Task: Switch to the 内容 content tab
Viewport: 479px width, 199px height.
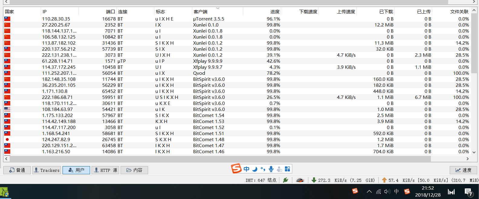Action: [x=134, y=170]
